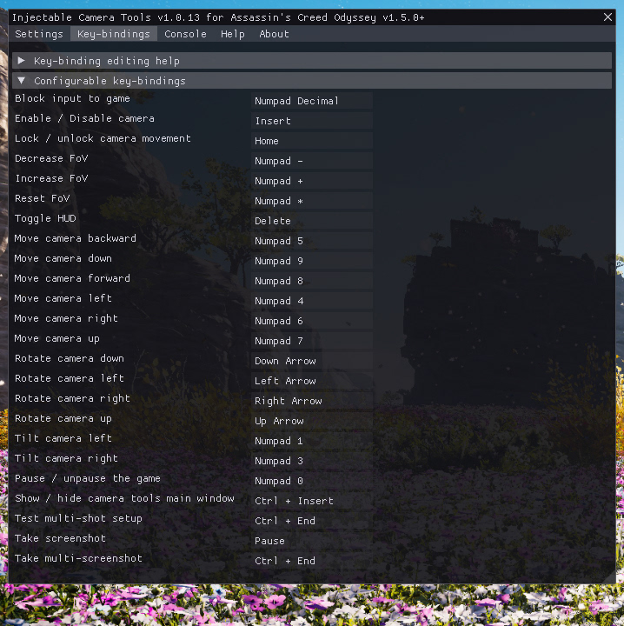Click the Ctrl + Insert binding field
The width and height of the screenshot is (624, 626).
312,501
